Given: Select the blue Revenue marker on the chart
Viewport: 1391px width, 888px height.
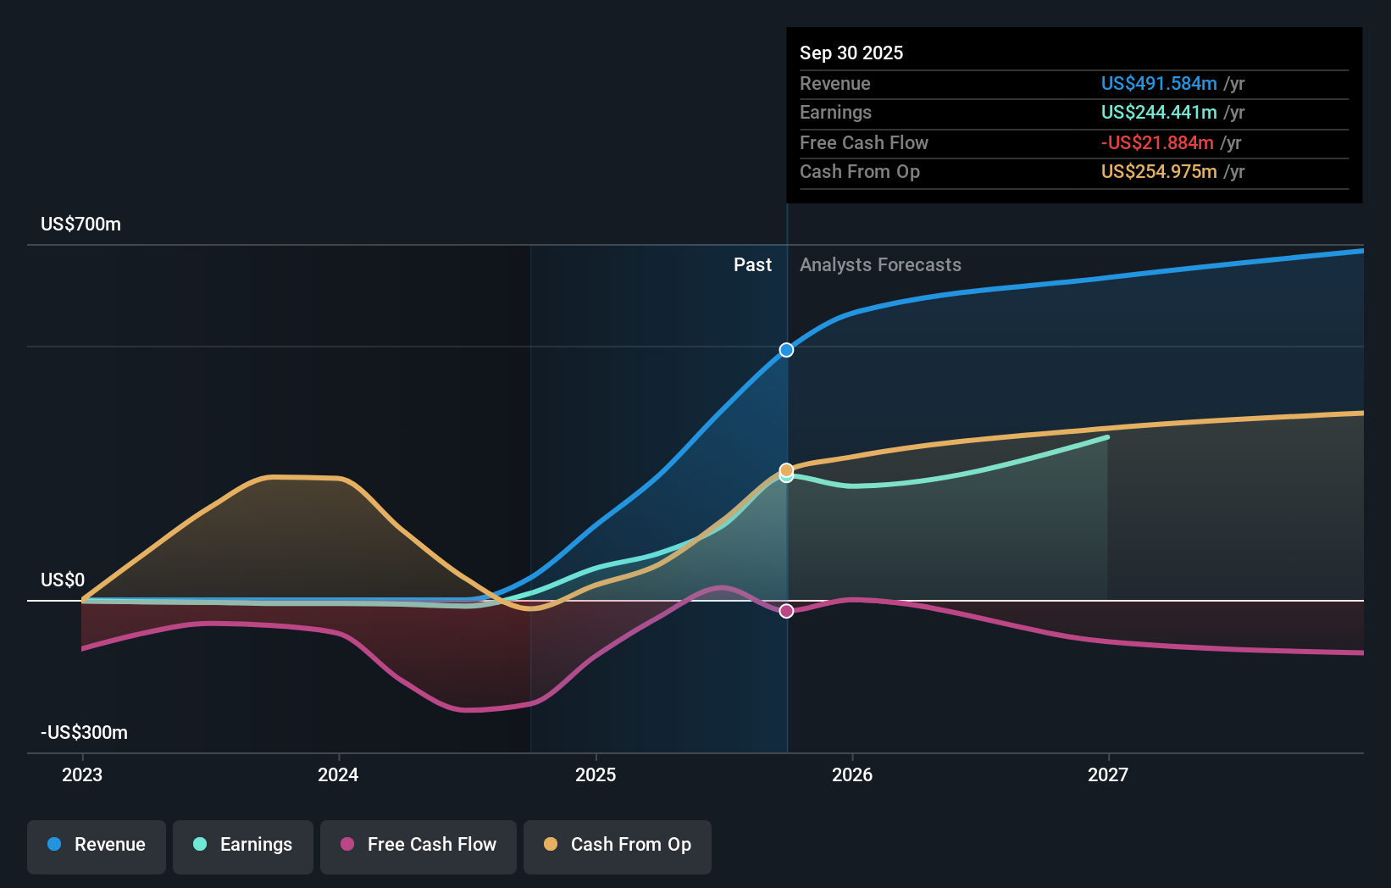Looking at the screenshot, I should (x=785, y=349).
